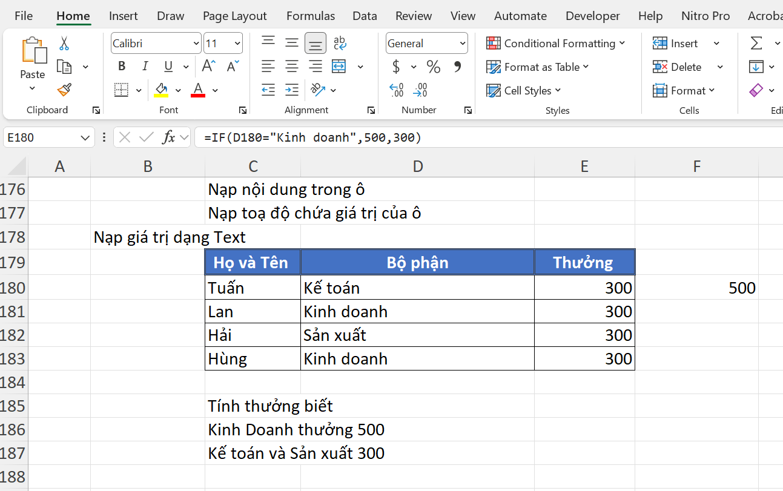Open the Developer tab
The width and height of the screenshot is (783, 491).
click(x=593, y=16)
